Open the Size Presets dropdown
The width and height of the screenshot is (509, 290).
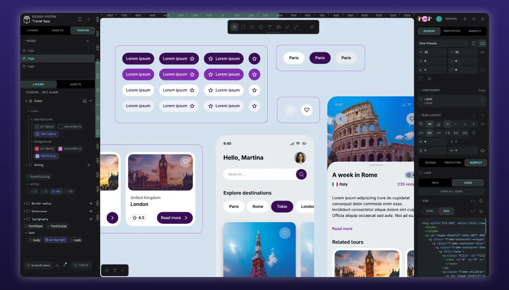443,43
